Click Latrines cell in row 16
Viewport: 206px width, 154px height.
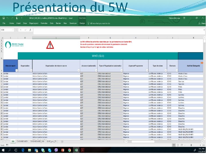(x=191, y=95)
